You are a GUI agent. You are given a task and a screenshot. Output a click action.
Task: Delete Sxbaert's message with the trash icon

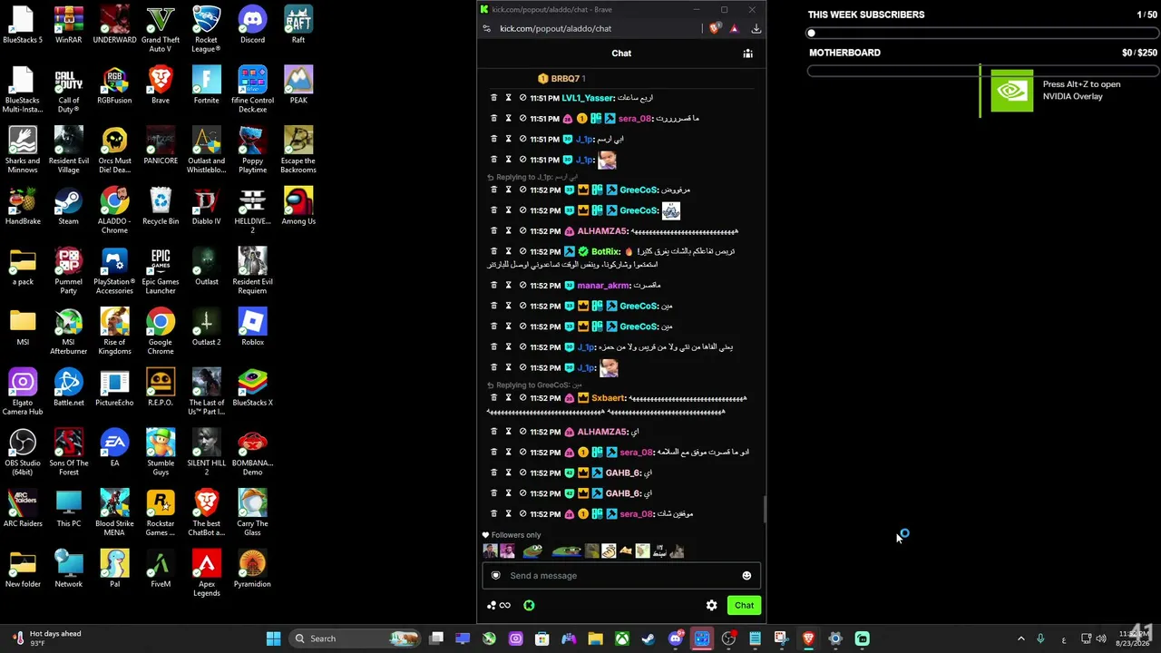pos(493,398)
